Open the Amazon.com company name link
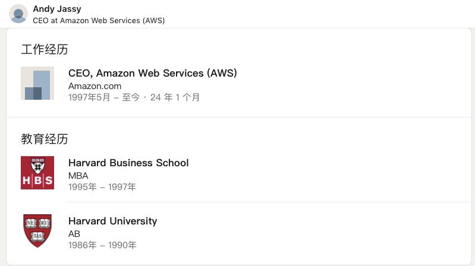The height and width of the screenshot is (266, 475). (x=95, y=86)
